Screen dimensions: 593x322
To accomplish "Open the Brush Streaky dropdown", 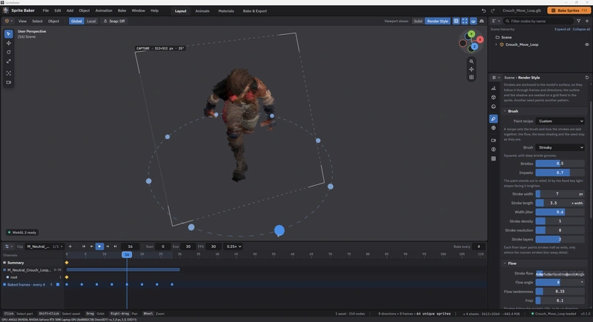I will pos(560,147).
